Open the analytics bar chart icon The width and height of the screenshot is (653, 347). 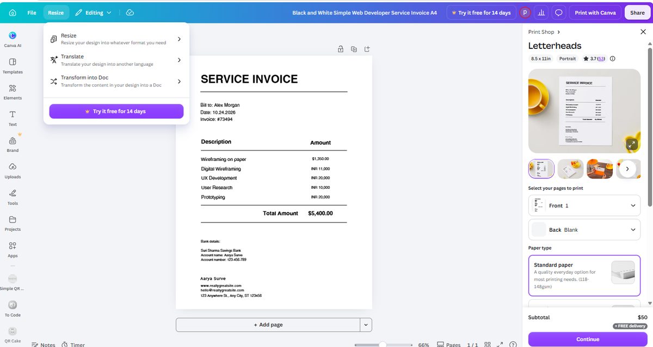pyautogui.click(x=541, y=13)
